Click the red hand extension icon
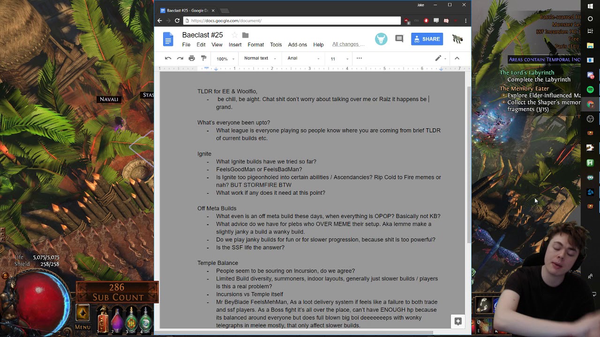This screenshot has height=337, width=600. 426,21
